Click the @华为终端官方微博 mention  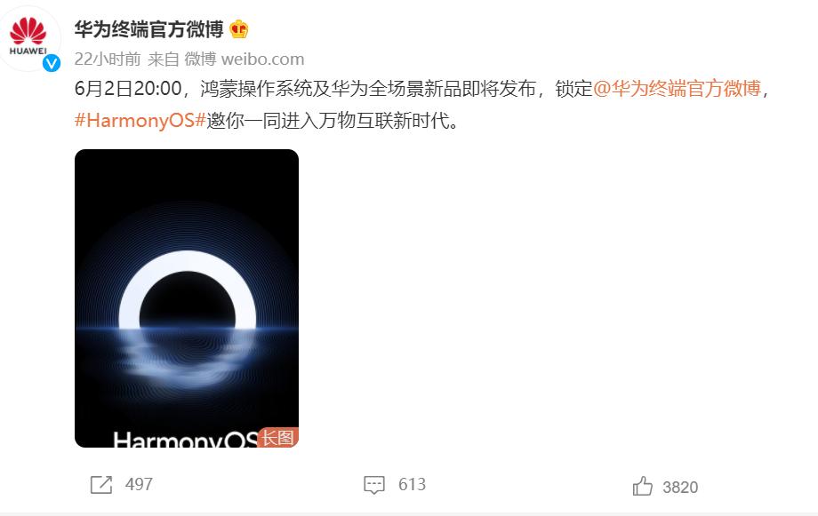678,89
